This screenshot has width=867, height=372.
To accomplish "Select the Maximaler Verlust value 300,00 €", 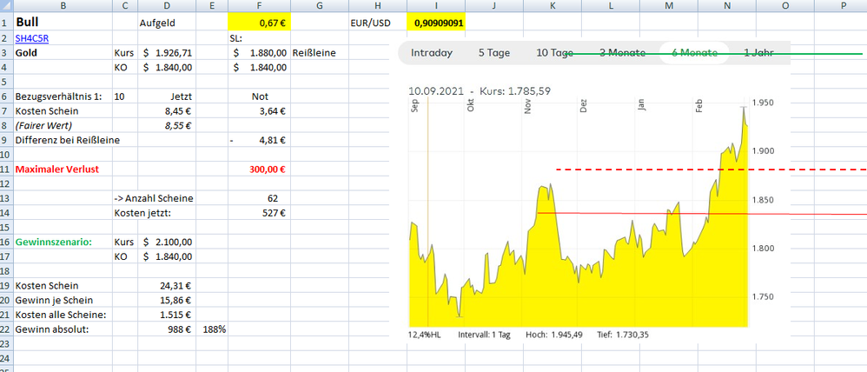I will 260,169.
